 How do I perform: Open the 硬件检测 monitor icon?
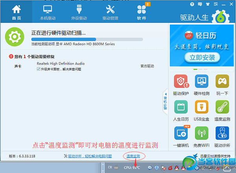point(201,81)
